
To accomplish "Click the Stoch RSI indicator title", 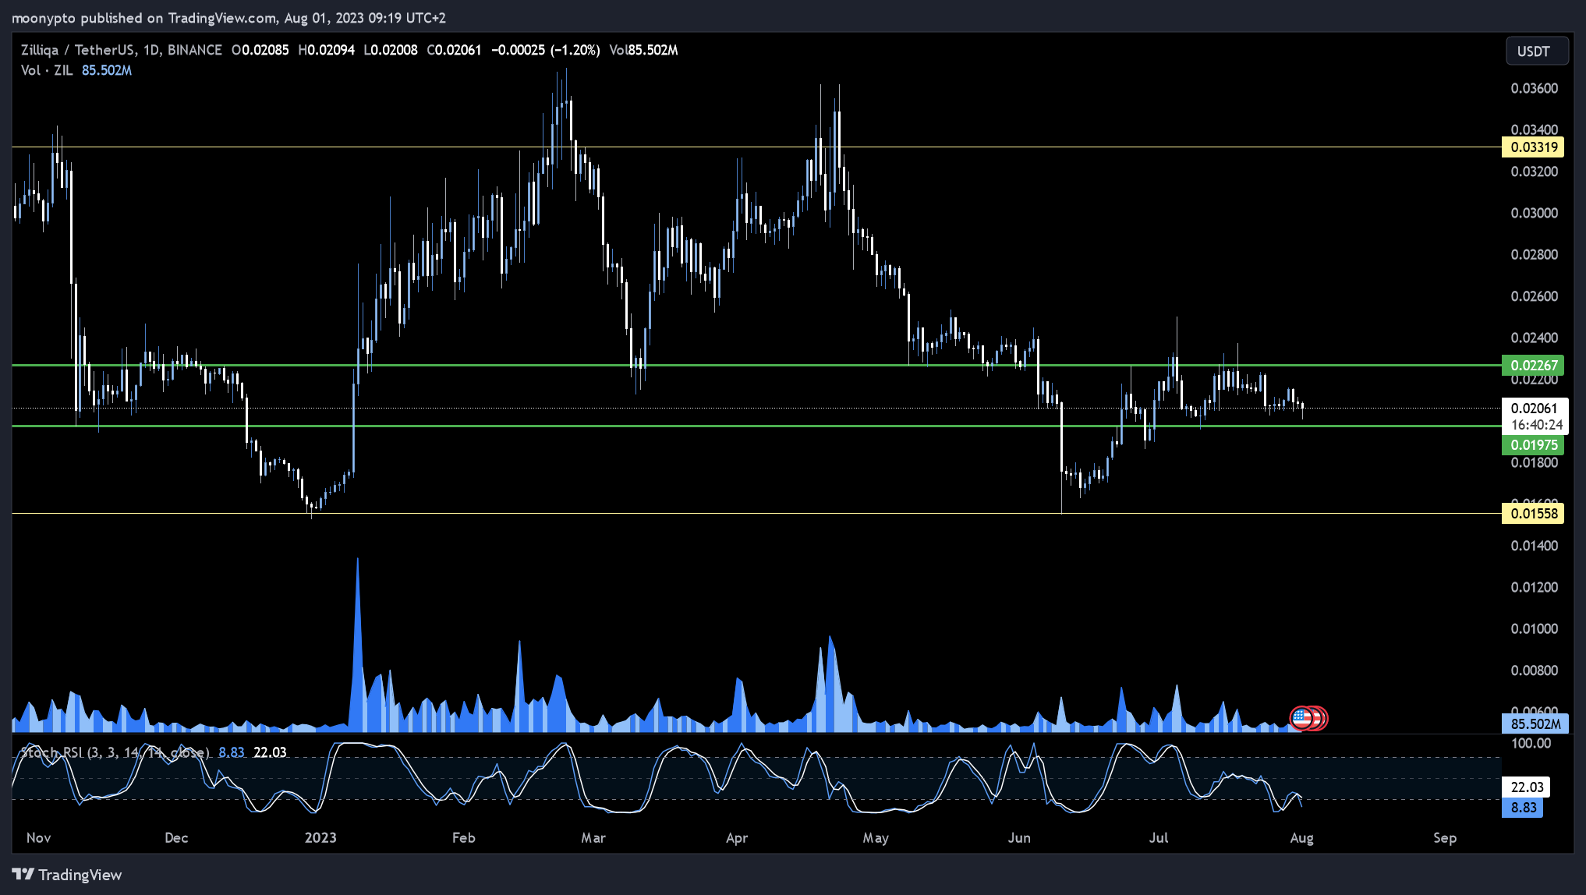I will [115, 752].
